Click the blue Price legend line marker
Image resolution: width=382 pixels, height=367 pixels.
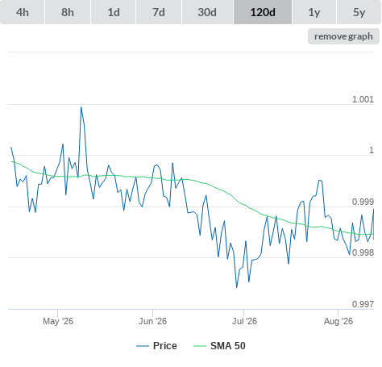click(143, 346)
